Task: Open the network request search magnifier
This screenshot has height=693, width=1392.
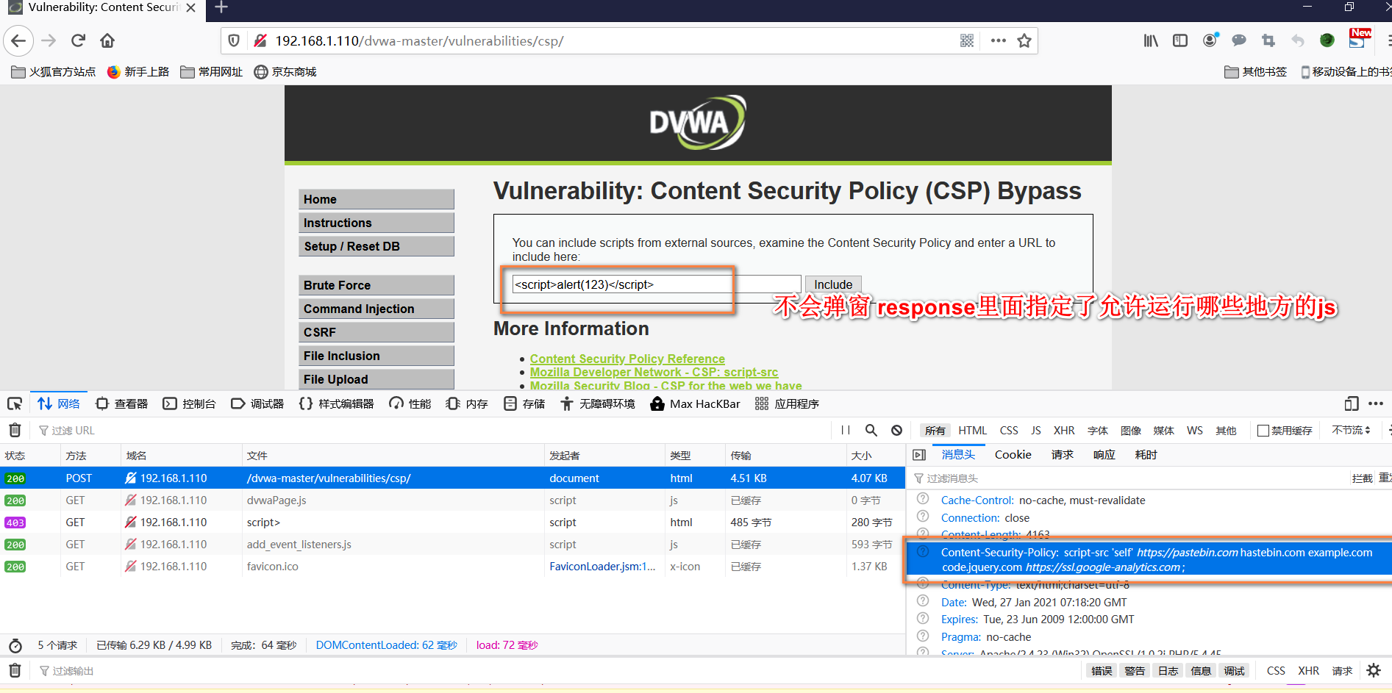Action: (871, 430)
